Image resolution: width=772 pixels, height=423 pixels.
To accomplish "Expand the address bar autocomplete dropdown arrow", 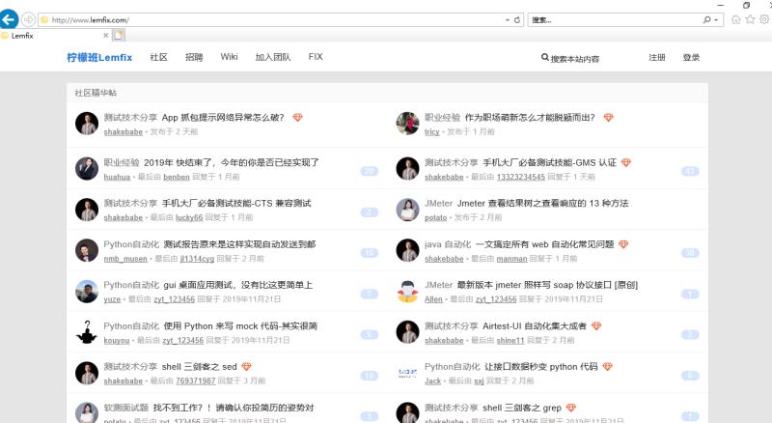I will pyautogui.click(x=508, y=19).
